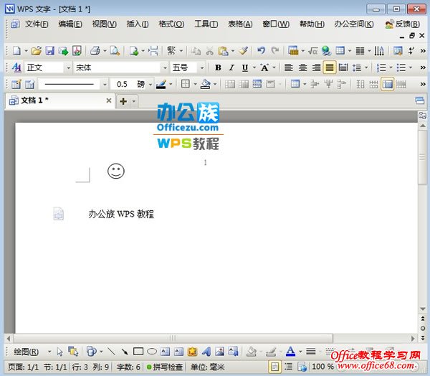Screen dimensions: 430x376
Task: Switch to page layout view button
Action: 274,367
